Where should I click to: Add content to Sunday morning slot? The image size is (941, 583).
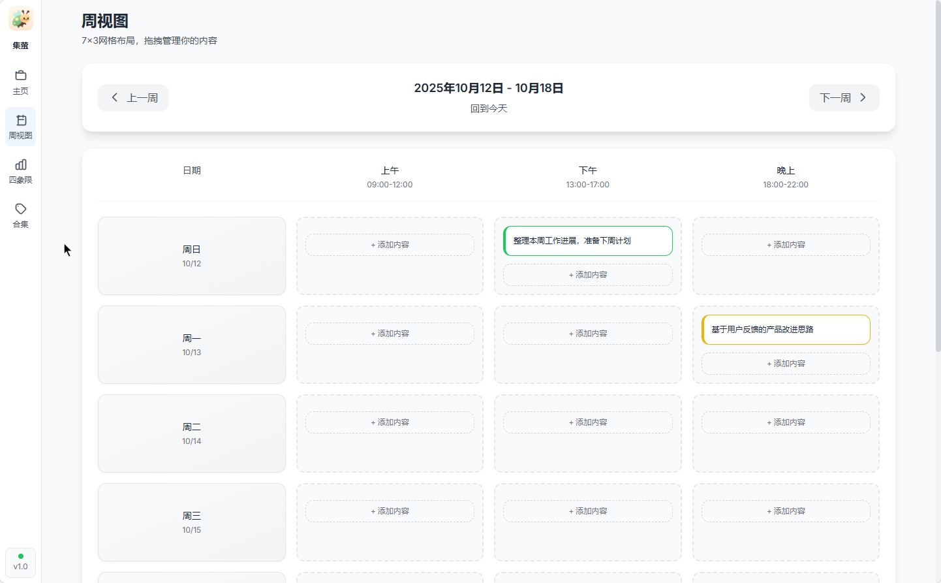tap(390, 245)
